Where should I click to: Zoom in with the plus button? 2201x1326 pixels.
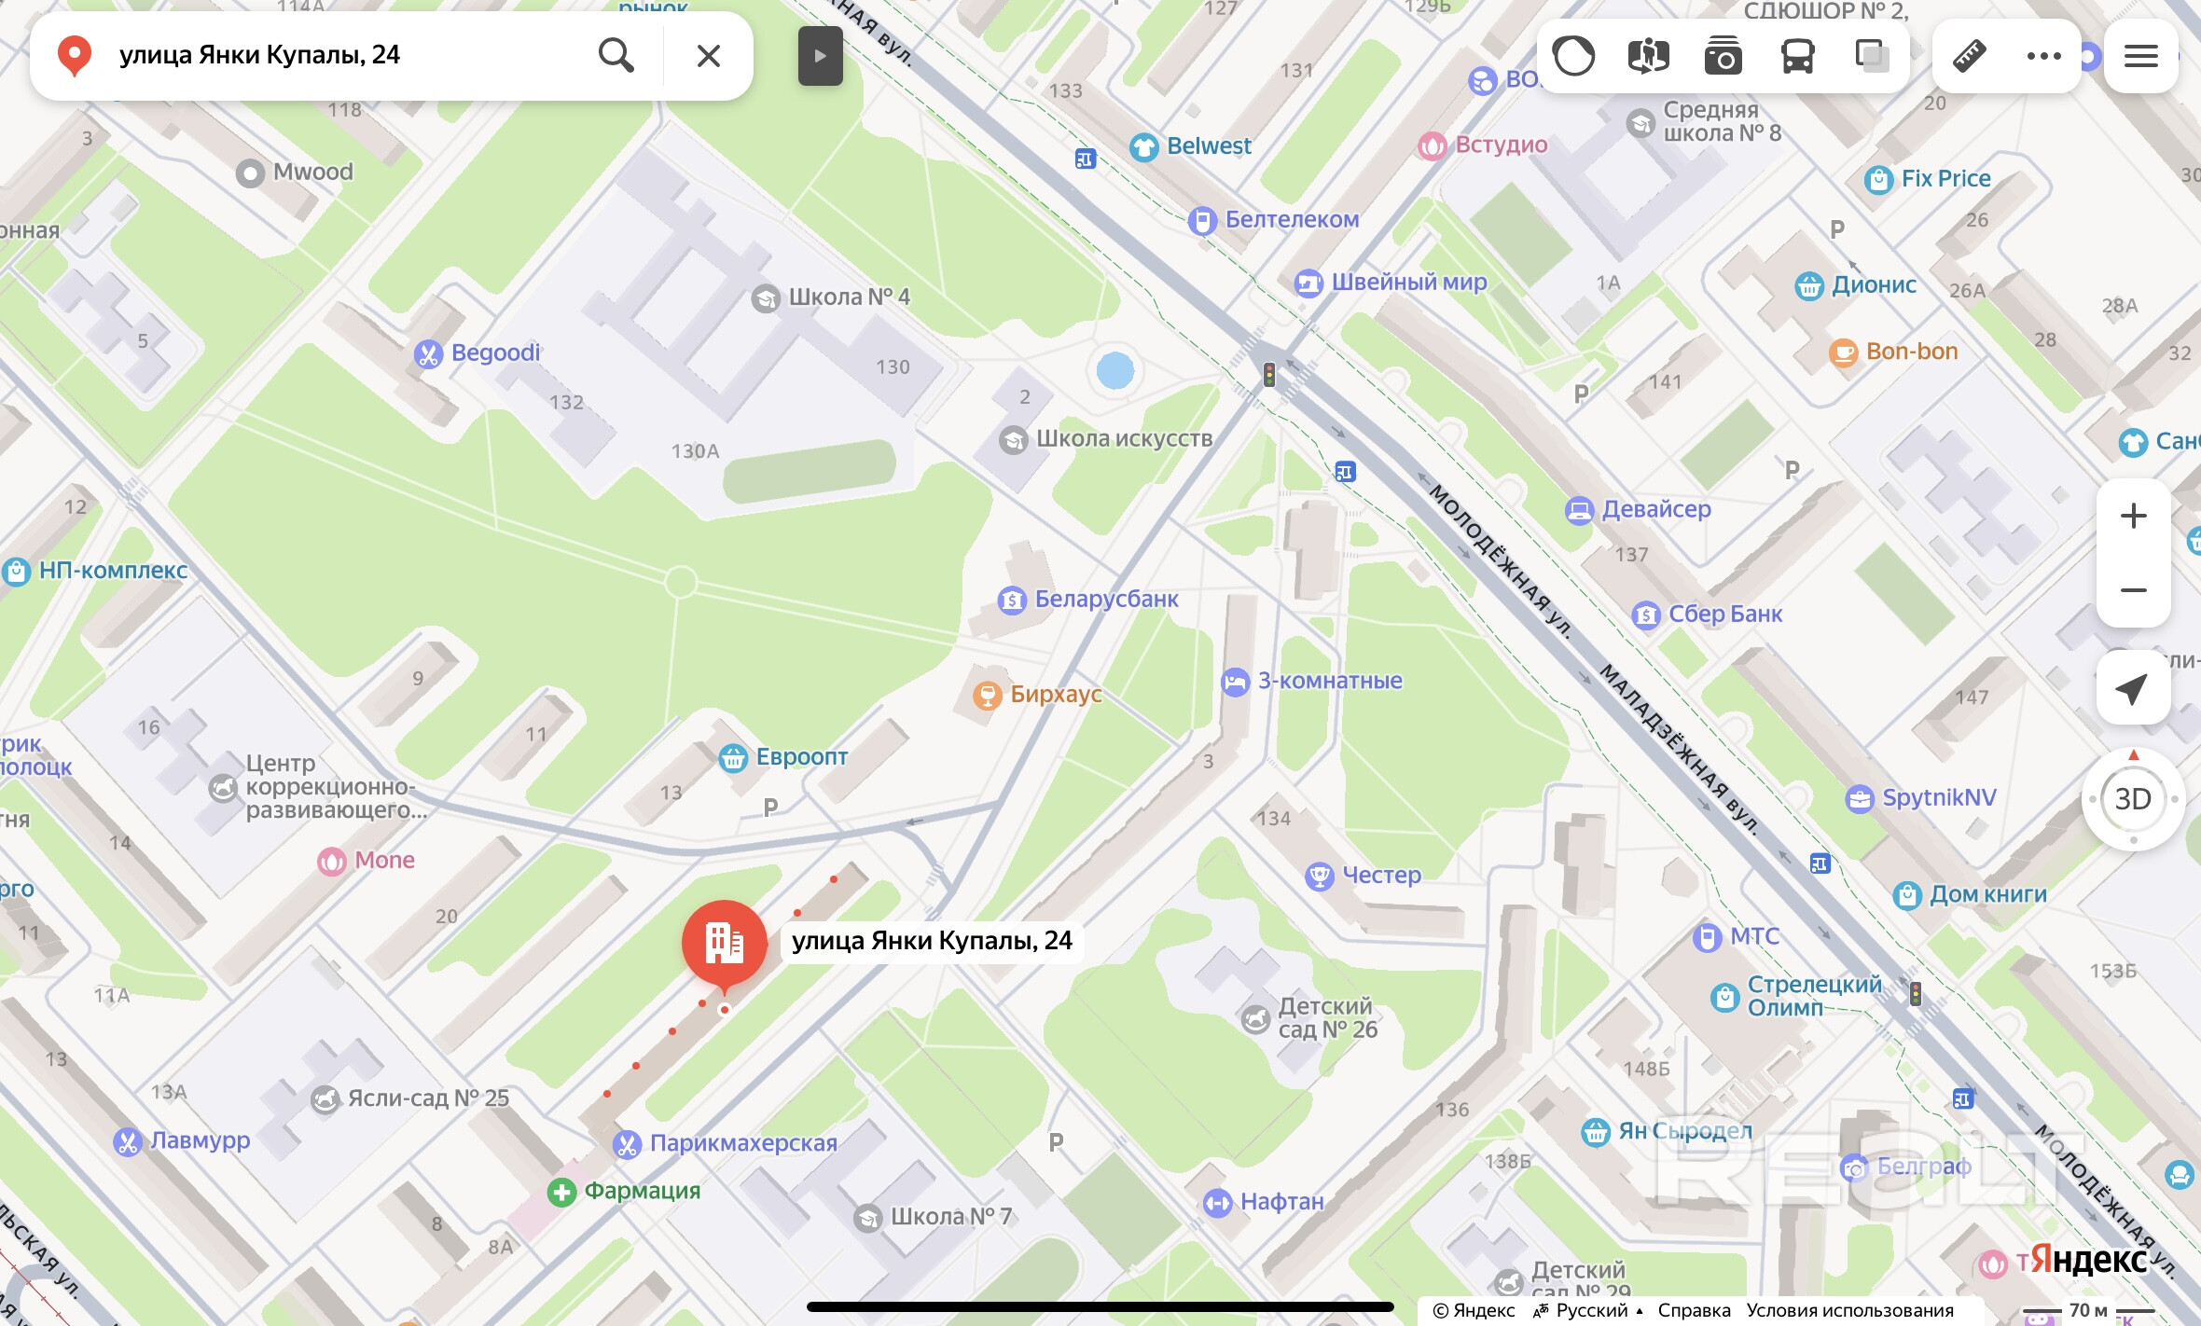pyautogui.click(x=2134, y=516)
